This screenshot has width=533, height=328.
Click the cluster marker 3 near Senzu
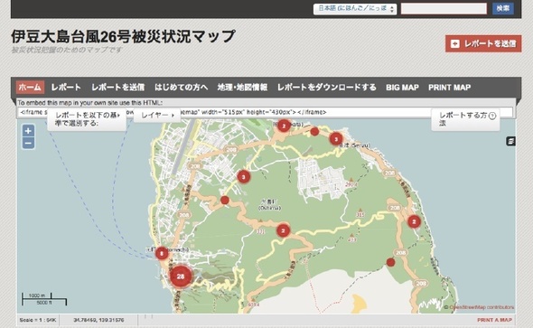[x=336, y=139]
